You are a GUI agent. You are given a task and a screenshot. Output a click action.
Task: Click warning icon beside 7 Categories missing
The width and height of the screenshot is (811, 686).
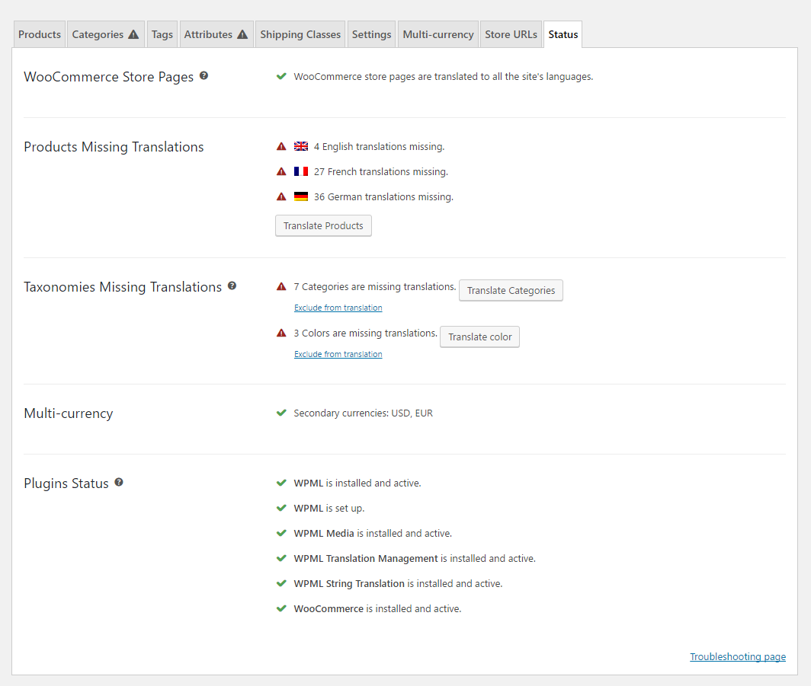point(281,287)
